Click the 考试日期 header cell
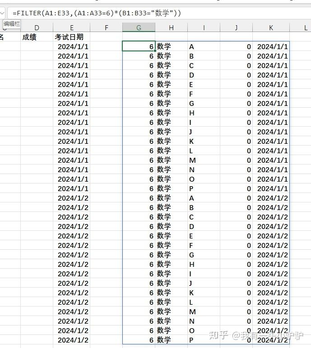The width and height of the screenshot is (311, 348). [72, 37]
